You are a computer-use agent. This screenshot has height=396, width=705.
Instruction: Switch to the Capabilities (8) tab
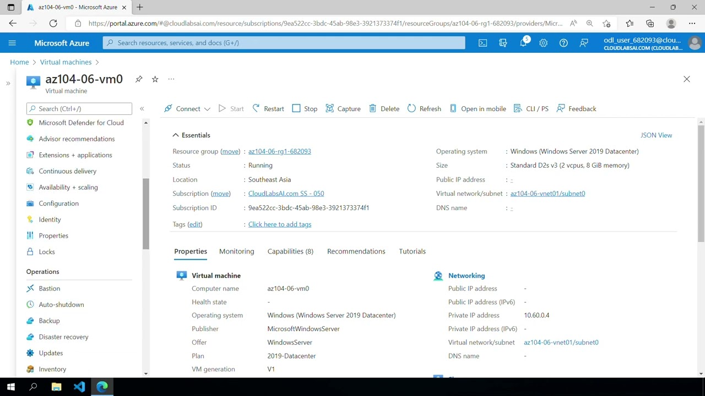point(290,251)
